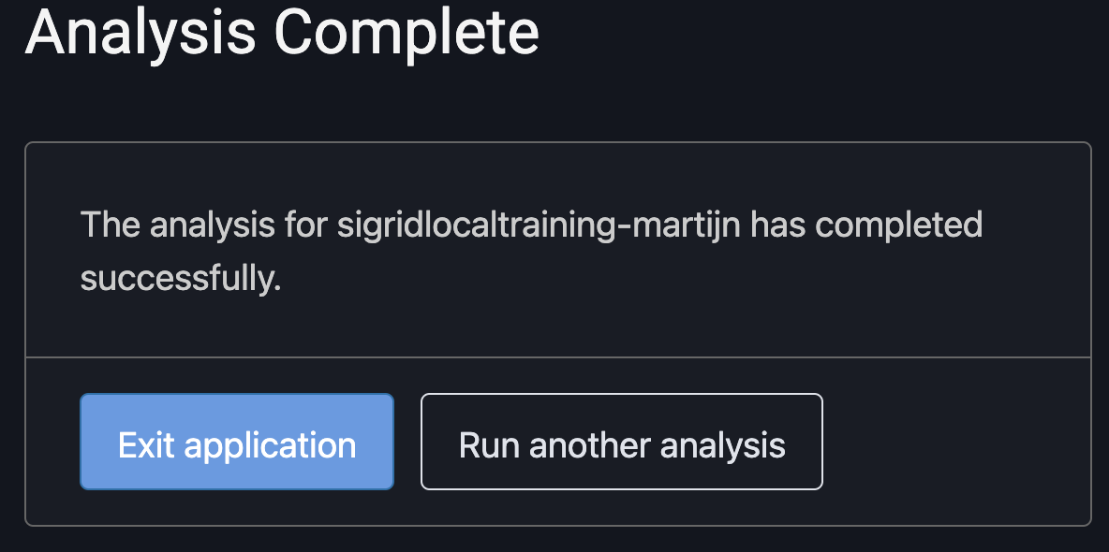Click the Exit application button
Viewport: 1109px width, 552px height.
[x=236, y=442]
